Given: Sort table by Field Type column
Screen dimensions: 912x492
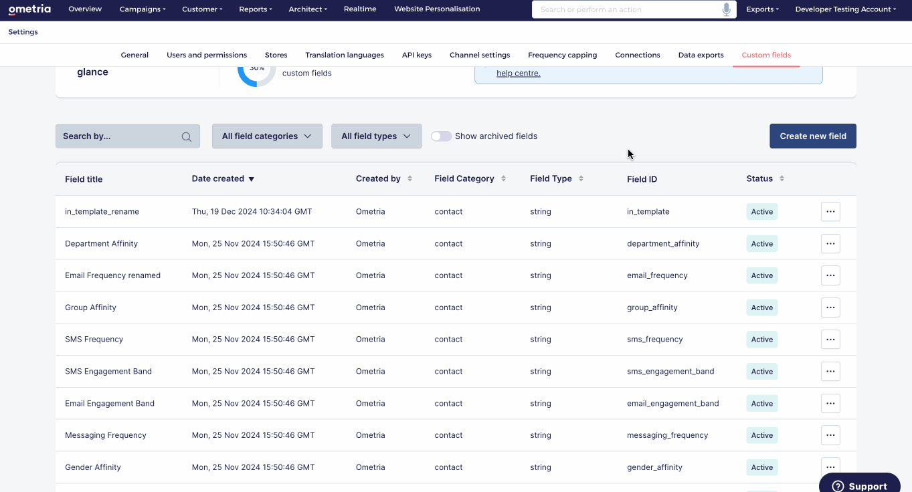Looking at the screenshot, I should pos(581,178).
